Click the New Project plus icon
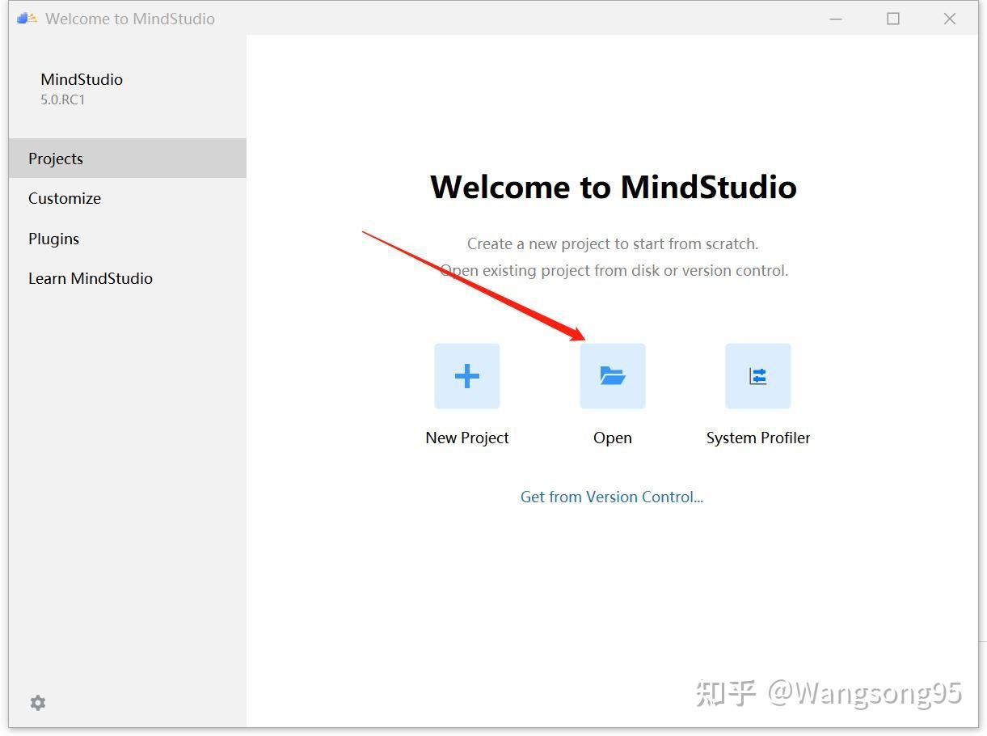The image size is (987, 736). [466, 375]
